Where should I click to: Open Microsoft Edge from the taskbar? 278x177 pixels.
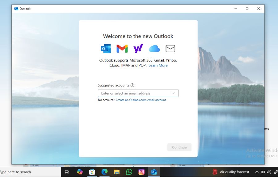click(104, 172)
